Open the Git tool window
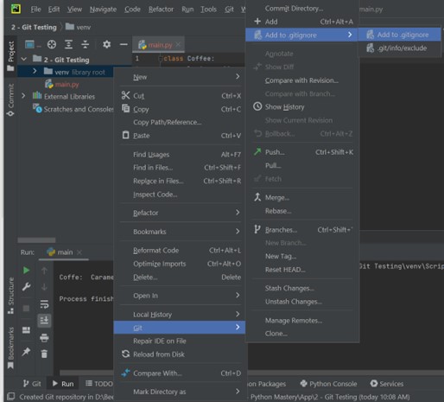Image resolution: width=444 pixels, height=402 pixels. pos(32,384)
